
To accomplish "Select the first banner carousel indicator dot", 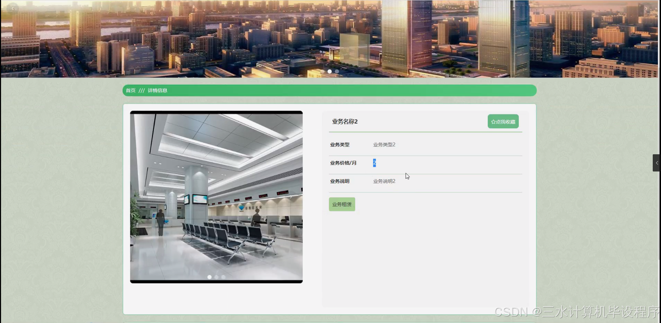I will tap(330, 71).
